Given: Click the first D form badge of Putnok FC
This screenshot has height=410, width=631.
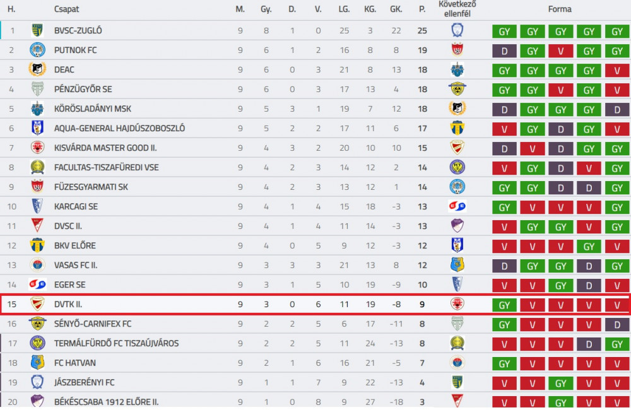Looking at the screenshot, I should 504,51.
